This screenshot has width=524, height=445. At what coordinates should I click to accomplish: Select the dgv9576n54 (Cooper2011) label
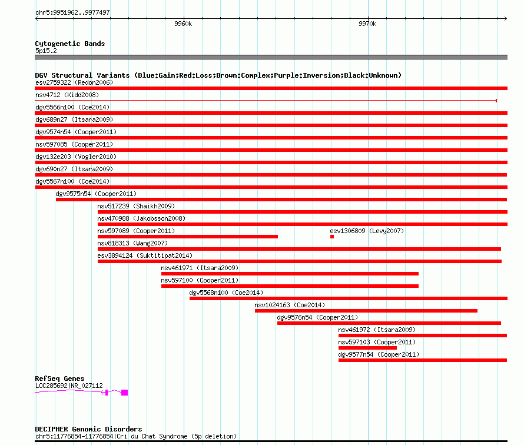317,317
